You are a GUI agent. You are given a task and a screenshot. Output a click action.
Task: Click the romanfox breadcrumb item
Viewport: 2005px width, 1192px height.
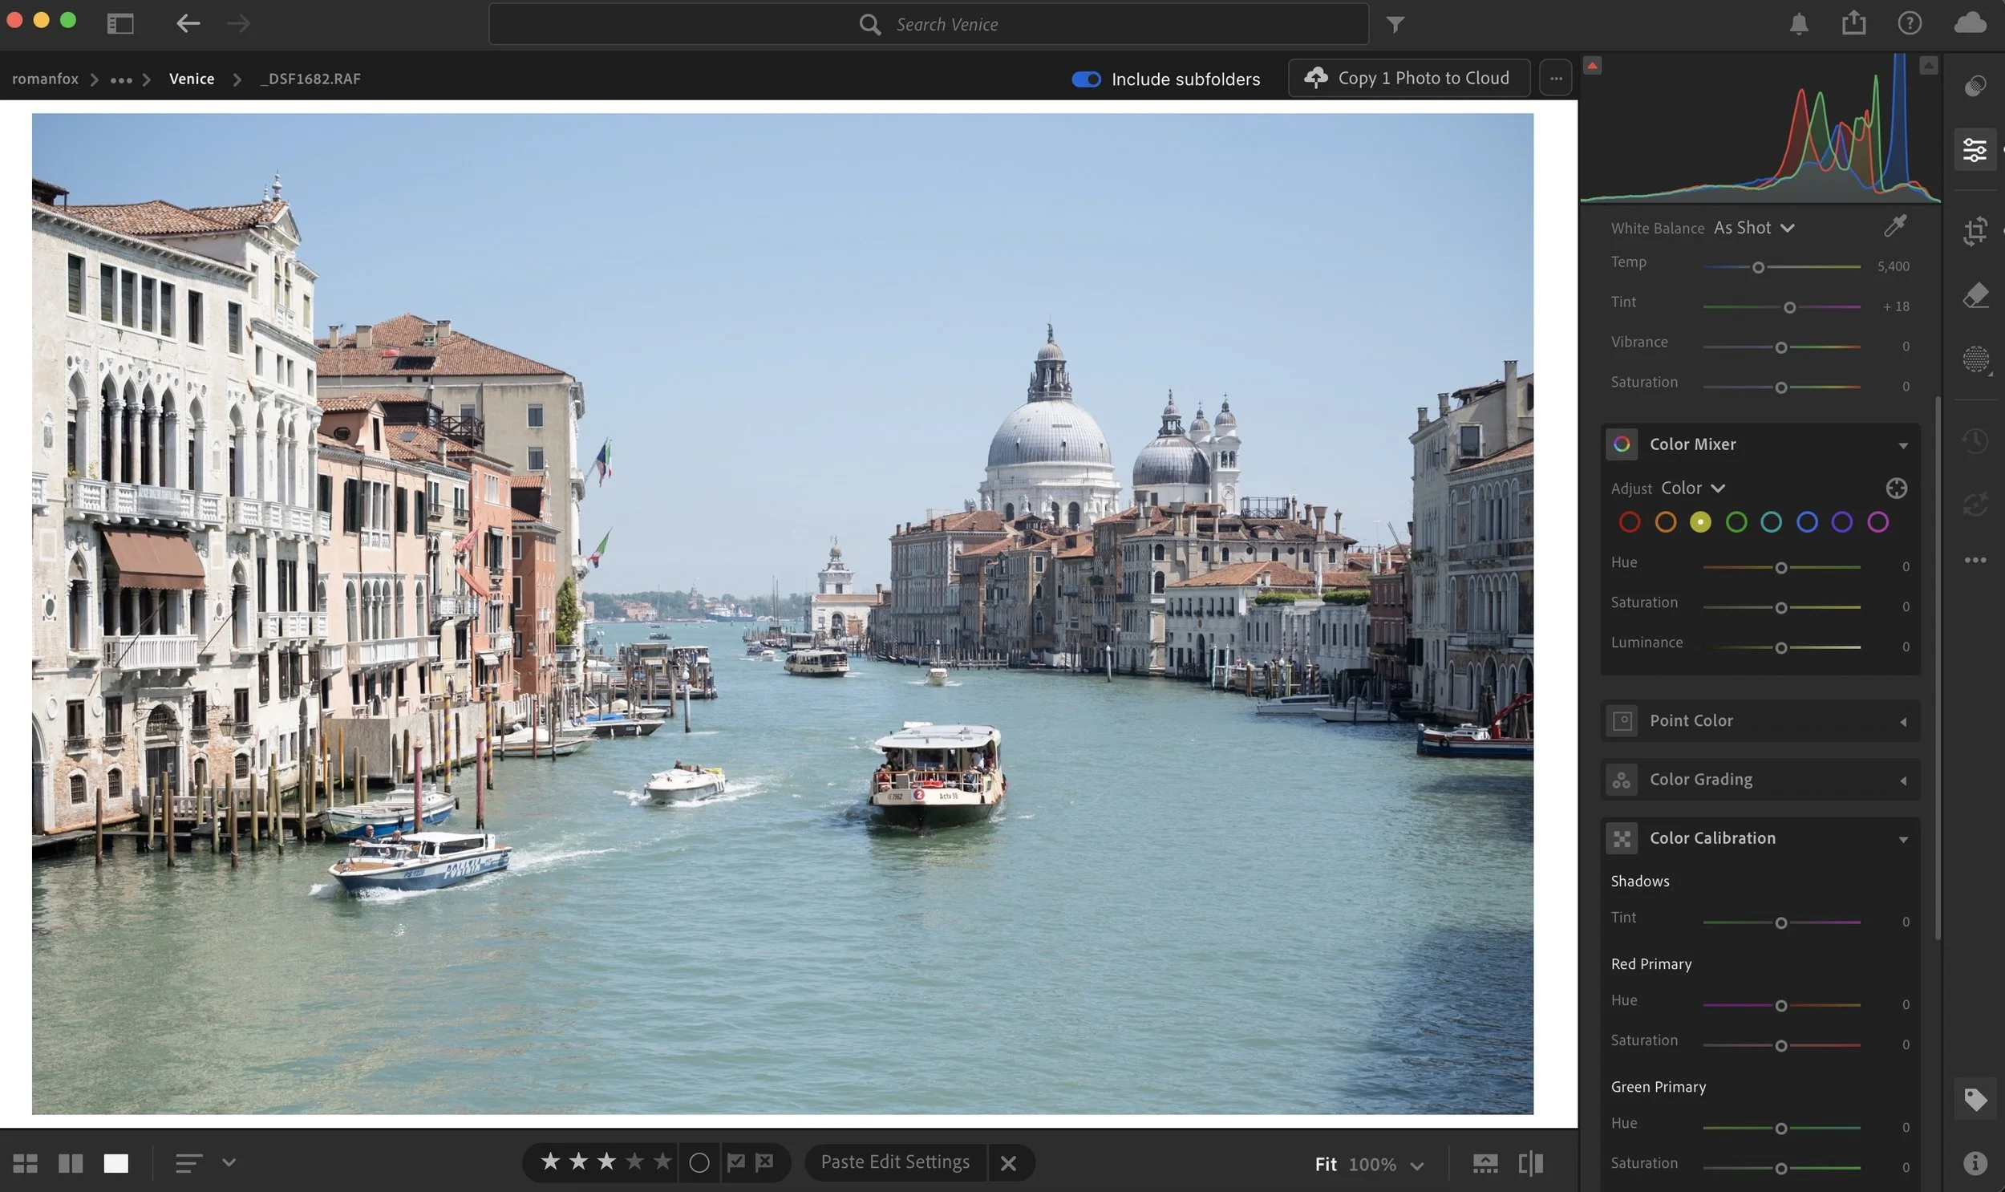click(45, 79)
